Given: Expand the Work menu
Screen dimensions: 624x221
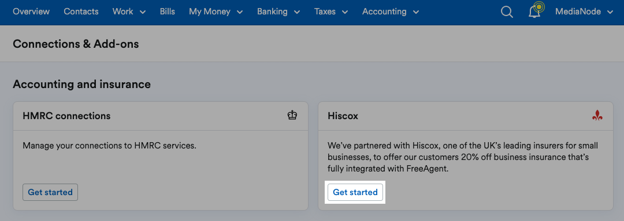Looking at the screenshot, I should 129,12.
